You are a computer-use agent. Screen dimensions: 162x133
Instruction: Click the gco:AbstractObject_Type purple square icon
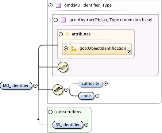63,20
